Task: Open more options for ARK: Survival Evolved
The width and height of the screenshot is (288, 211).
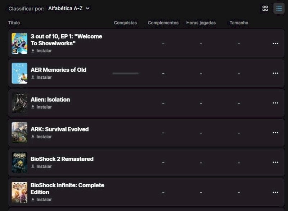Action: (x=275, y=133)
